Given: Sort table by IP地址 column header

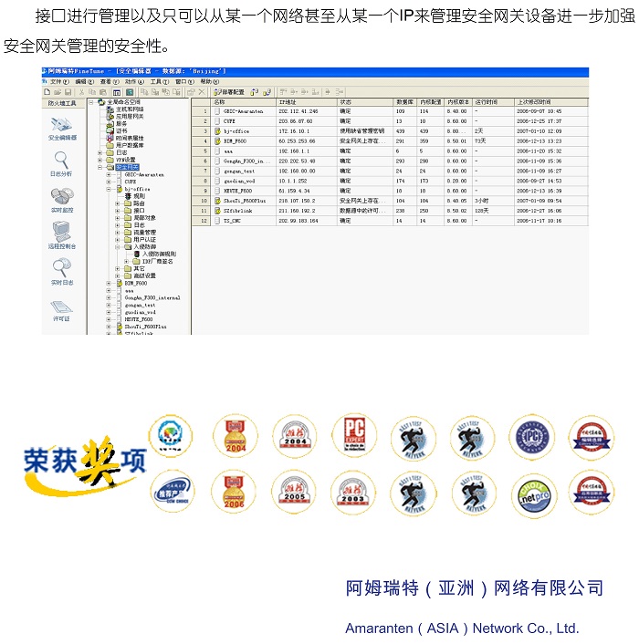Looking at the screenshot, I should pos(307,102).
